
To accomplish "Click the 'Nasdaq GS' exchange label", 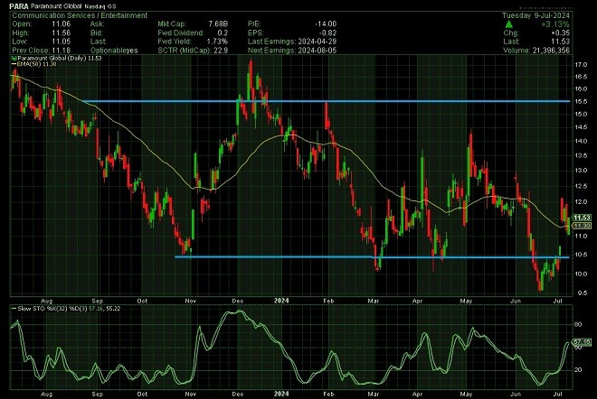I will click(x=102, y=6).
